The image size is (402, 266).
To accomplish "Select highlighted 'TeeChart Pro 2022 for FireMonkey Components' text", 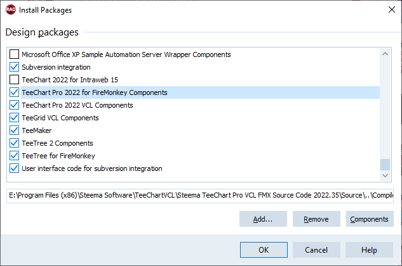I will point(95,92).
